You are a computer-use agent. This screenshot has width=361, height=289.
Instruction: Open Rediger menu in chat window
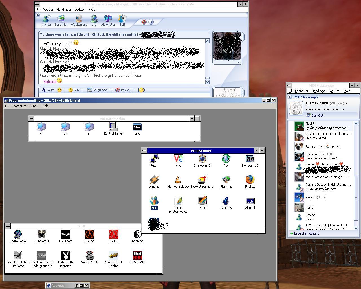coord(48,10)
